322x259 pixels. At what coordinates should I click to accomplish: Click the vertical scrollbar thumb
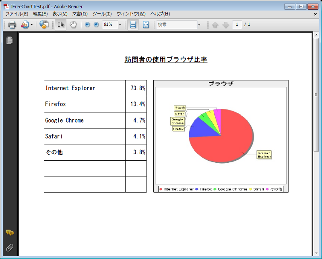click(316, 95)
